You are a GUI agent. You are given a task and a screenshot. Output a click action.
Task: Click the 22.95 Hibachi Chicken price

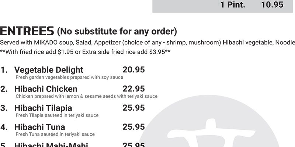pyautogui.click(x=133, y=89)
